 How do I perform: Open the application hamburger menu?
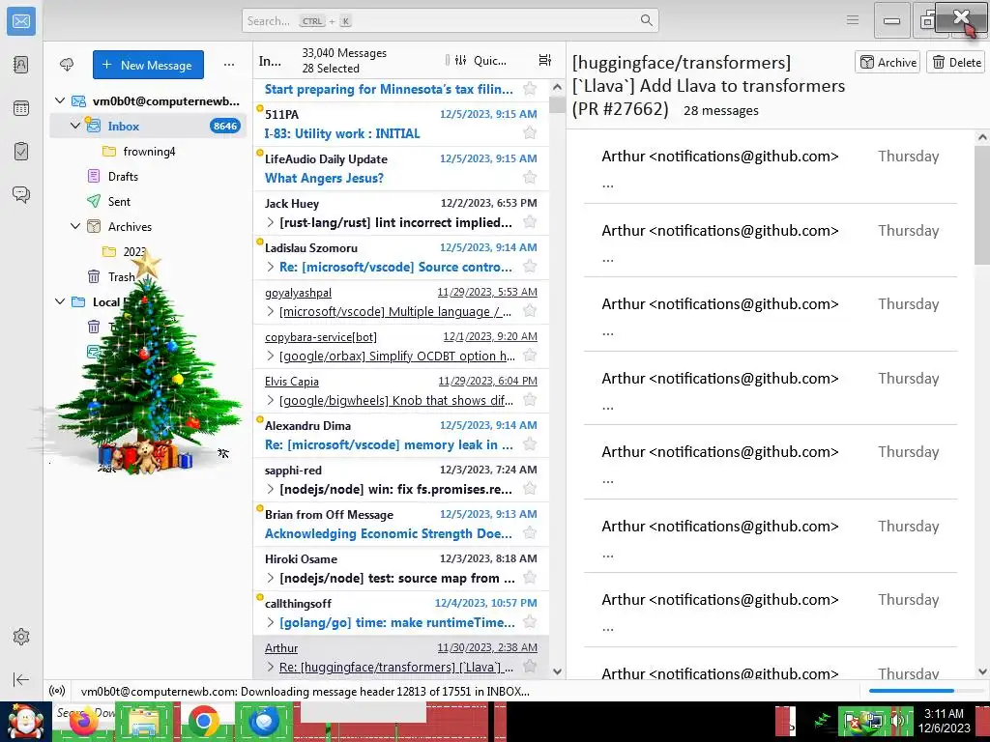[853, 20]
